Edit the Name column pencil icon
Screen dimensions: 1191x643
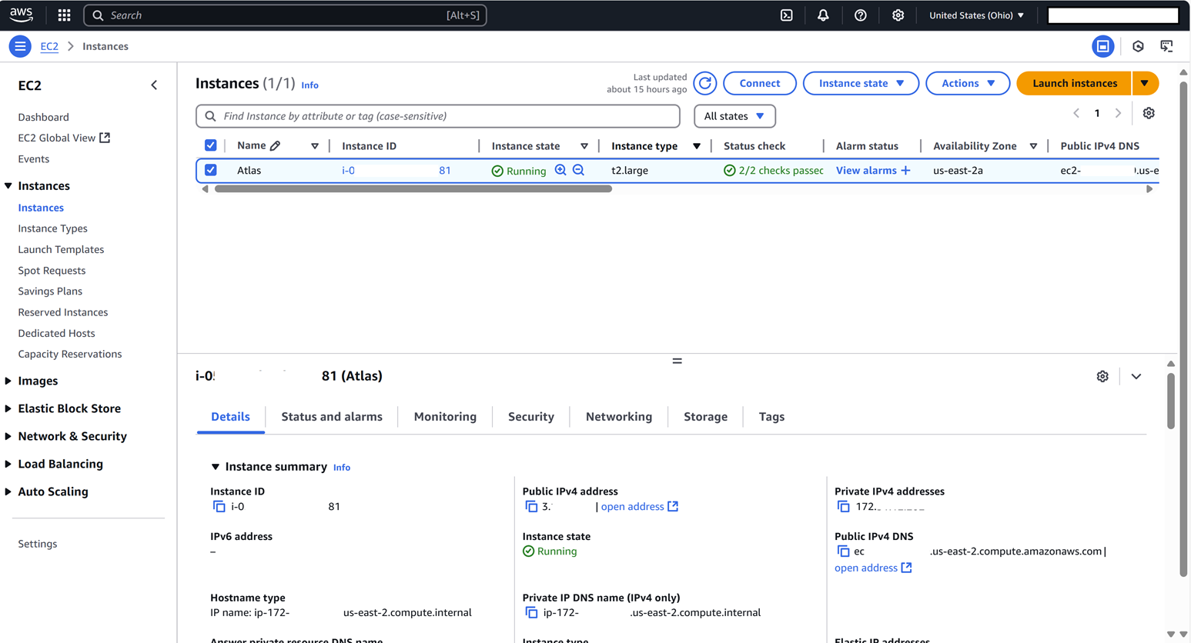[x=275, y=146]
